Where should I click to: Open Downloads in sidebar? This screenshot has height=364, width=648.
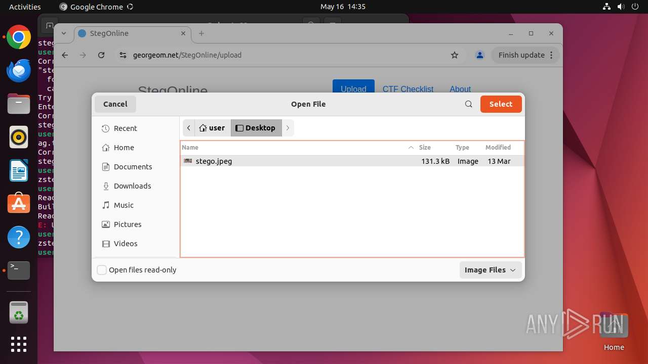pos(136,186)
